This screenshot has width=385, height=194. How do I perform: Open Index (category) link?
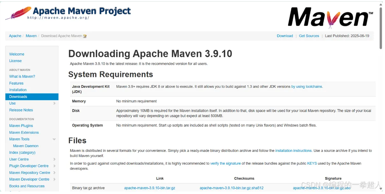[22, 153]
